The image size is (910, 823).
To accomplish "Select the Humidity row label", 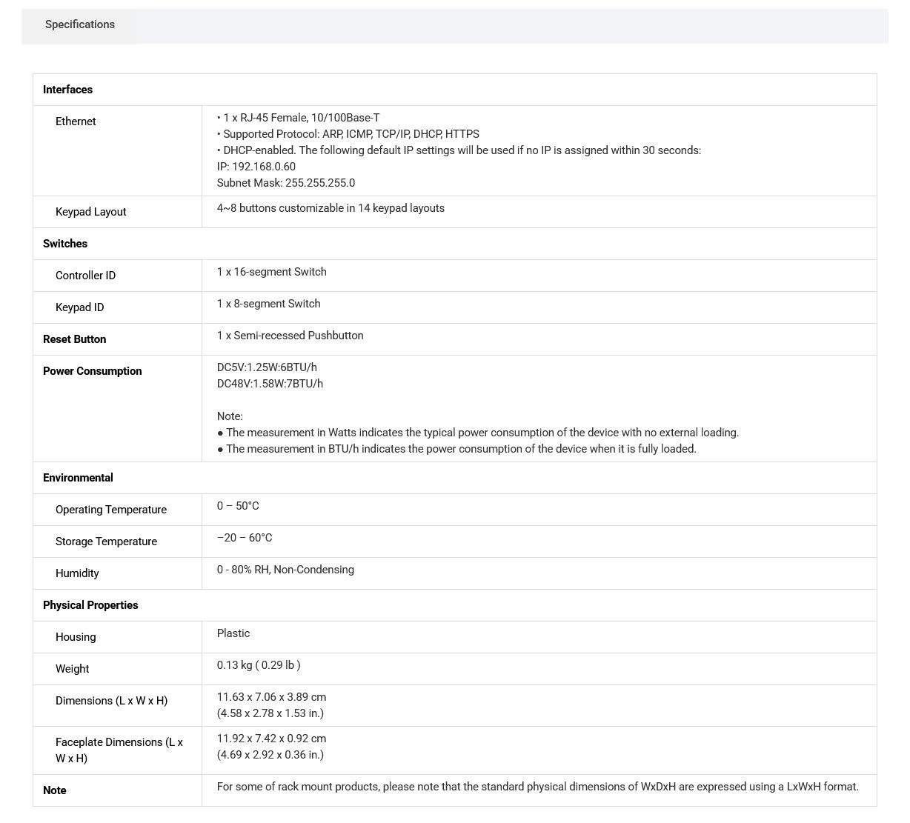I will pyautogui.click(x=77, y=573).
